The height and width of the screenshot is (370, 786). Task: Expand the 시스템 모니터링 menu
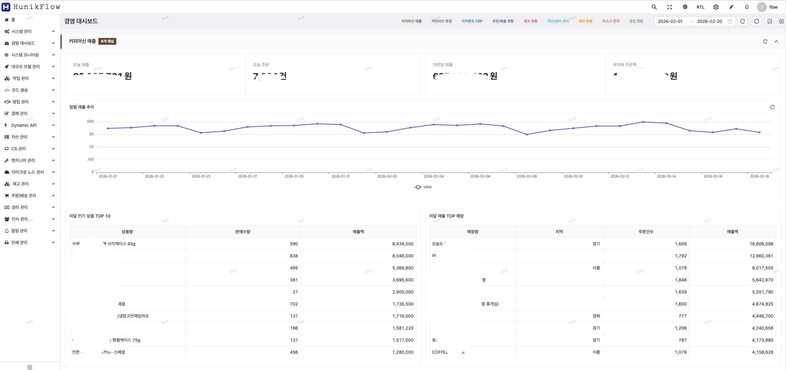30,55
